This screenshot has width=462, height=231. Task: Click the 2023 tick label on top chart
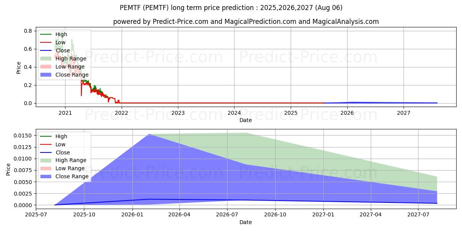click(x=178, y=113)
